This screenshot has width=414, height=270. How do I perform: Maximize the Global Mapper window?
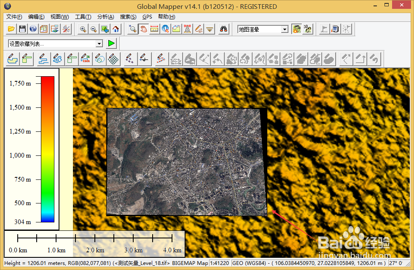(387, 5)
